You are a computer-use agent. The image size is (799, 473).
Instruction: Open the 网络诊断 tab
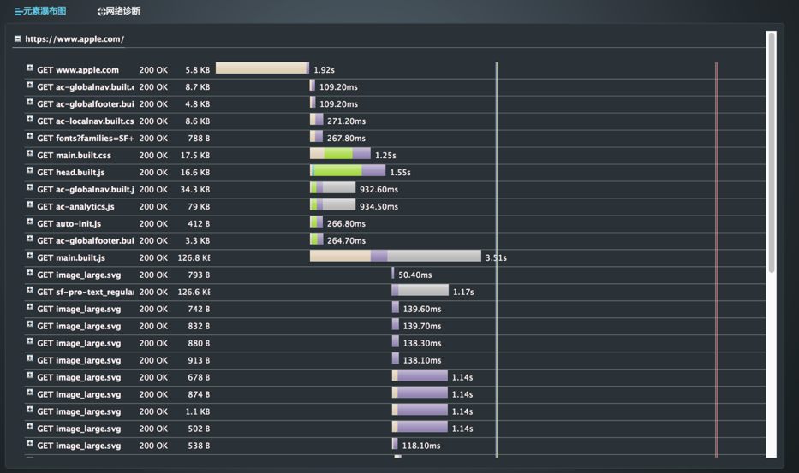119,11
